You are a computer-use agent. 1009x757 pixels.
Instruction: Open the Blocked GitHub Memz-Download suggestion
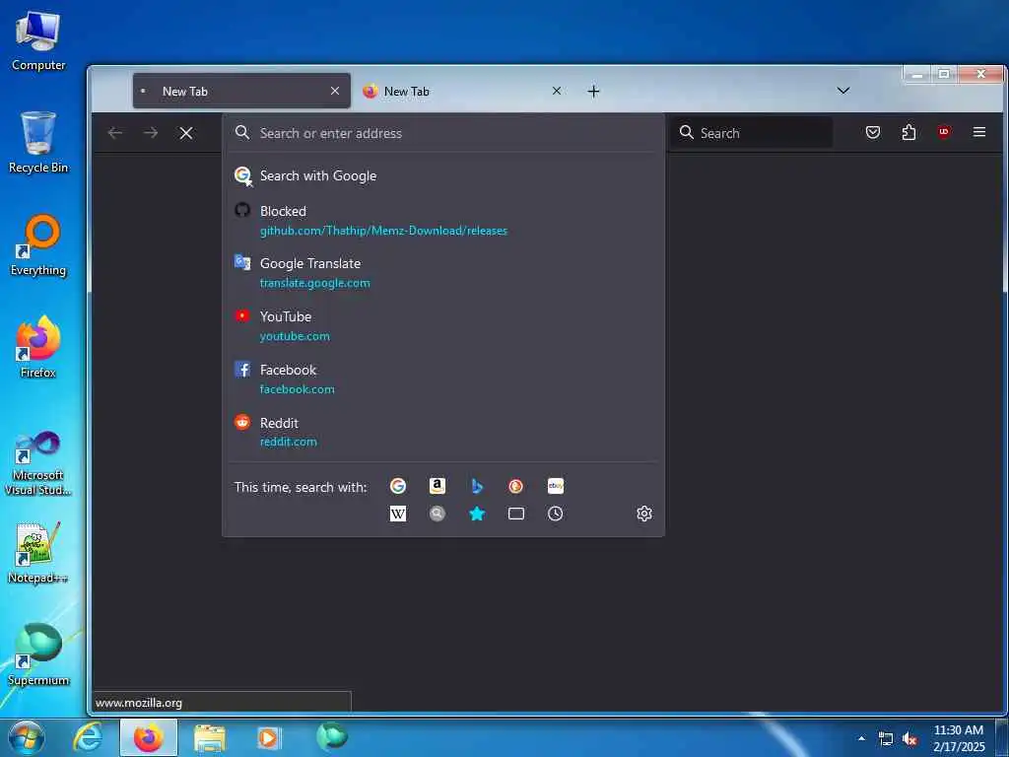[443, 220]
